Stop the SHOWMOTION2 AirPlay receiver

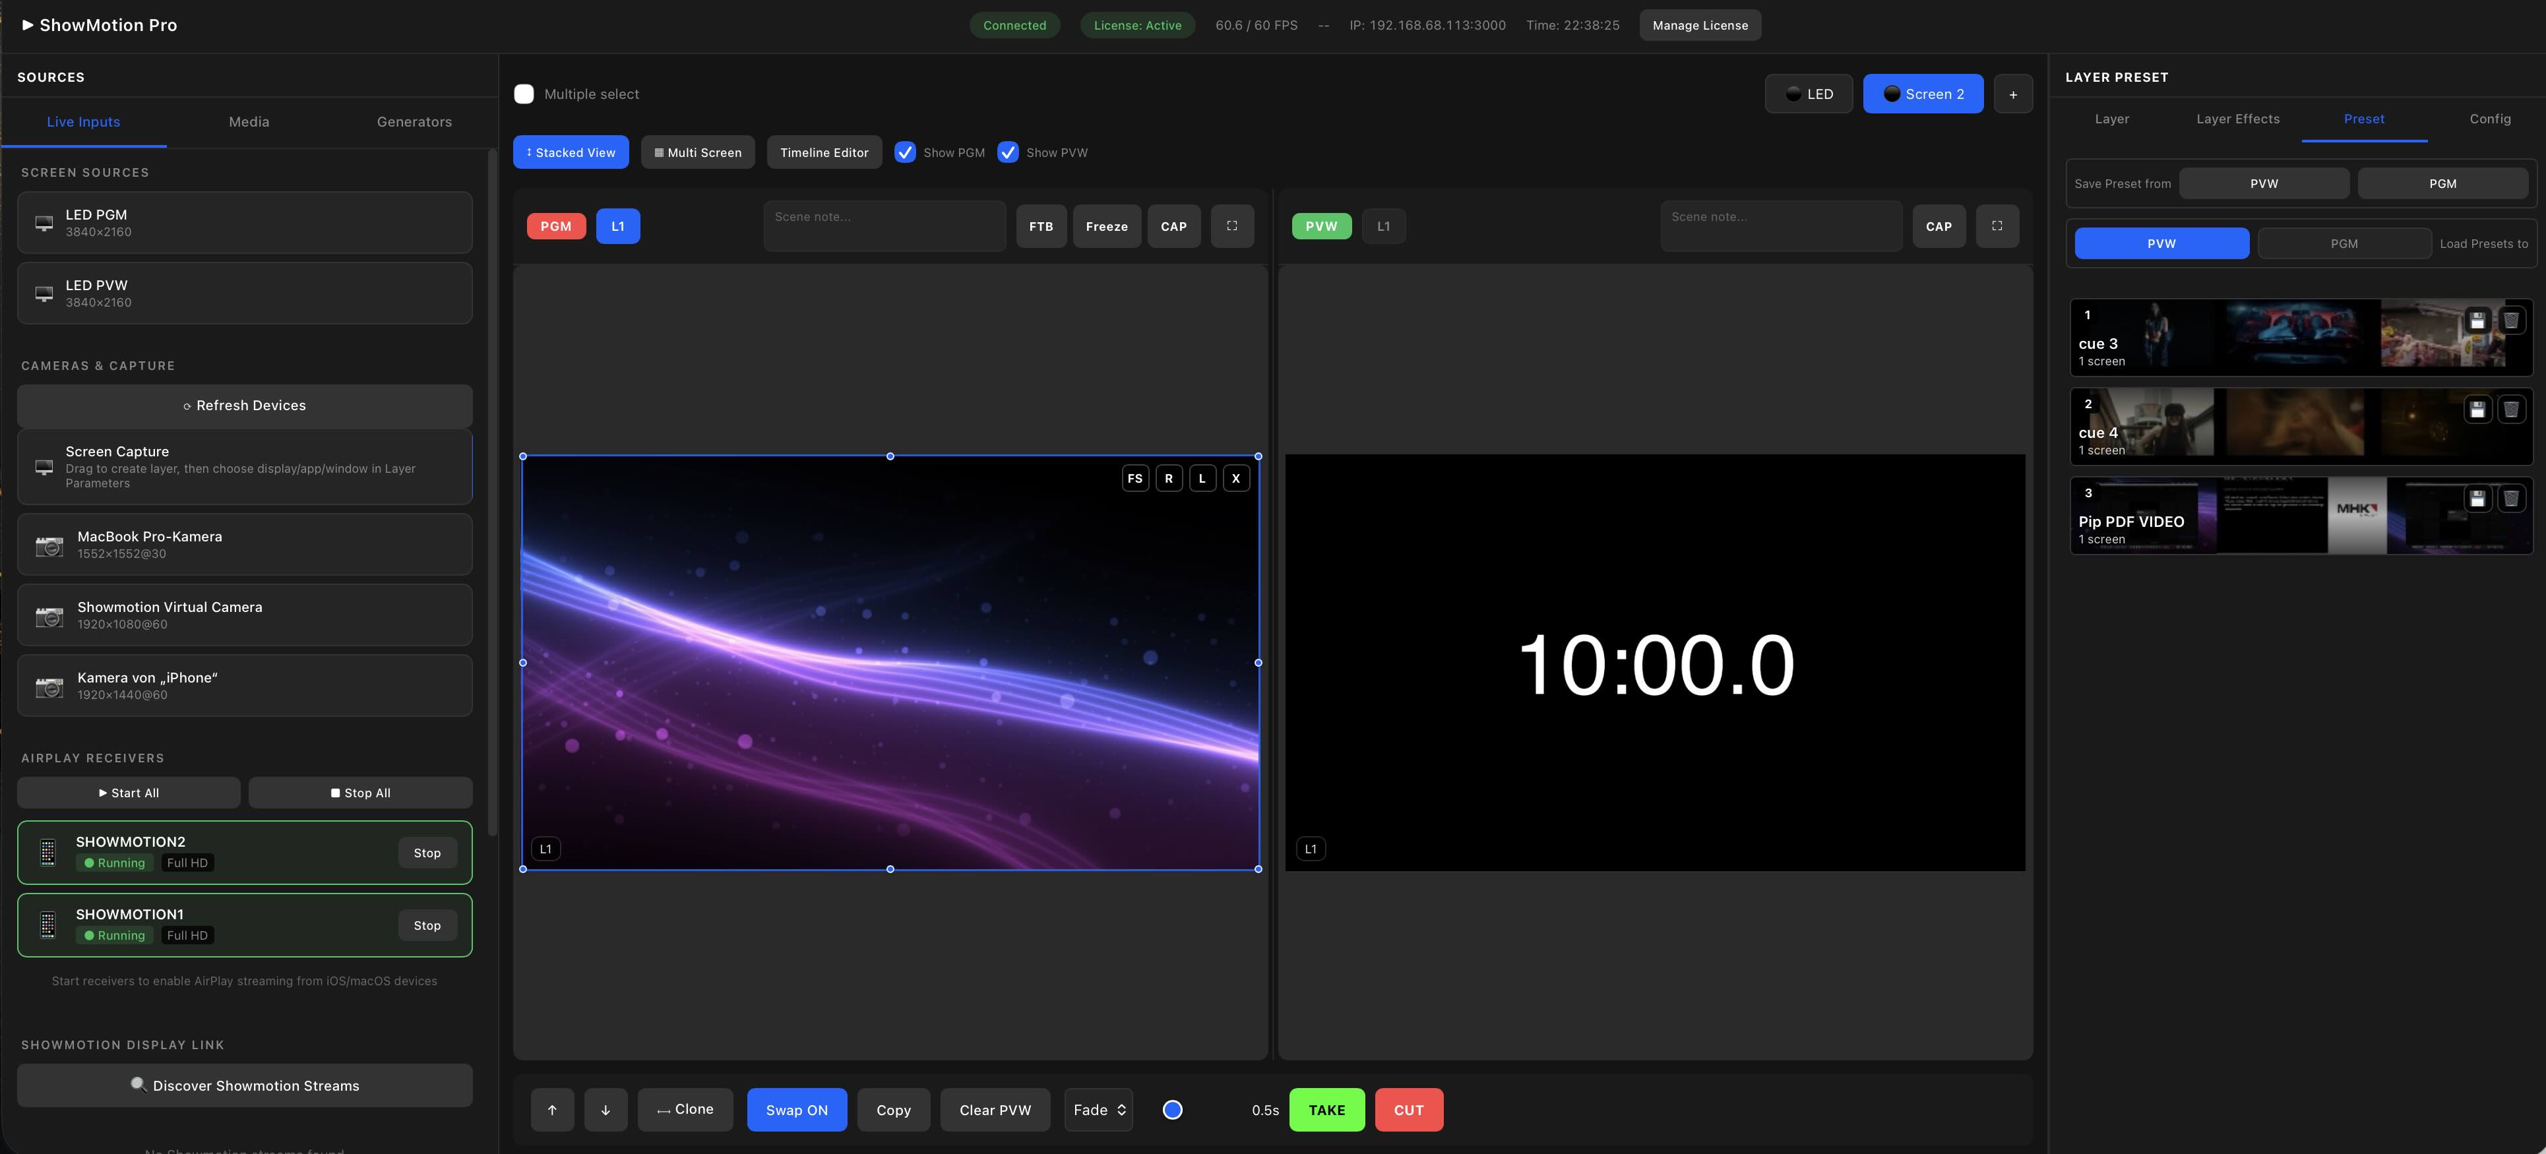(x=426, y=852)
